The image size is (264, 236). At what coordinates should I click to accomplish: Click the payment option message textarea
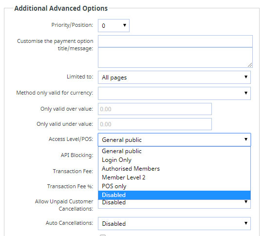(x=175, y=58)
